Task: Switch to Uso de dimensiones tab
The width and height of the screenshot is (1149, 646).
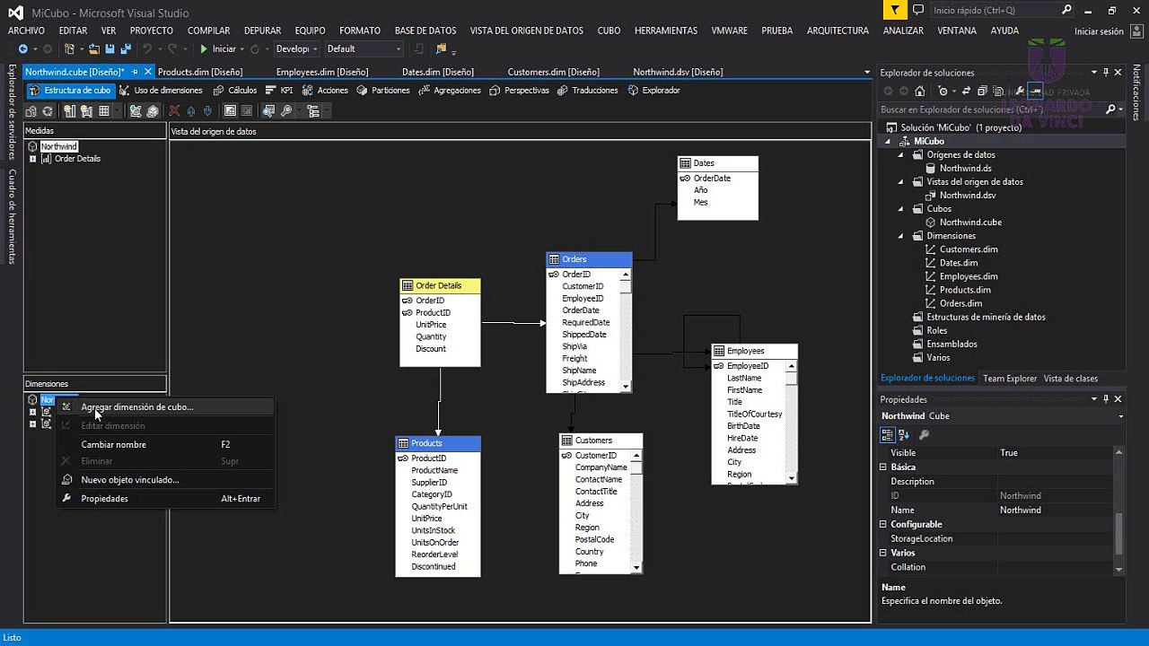Action: [x=162, y=90]
